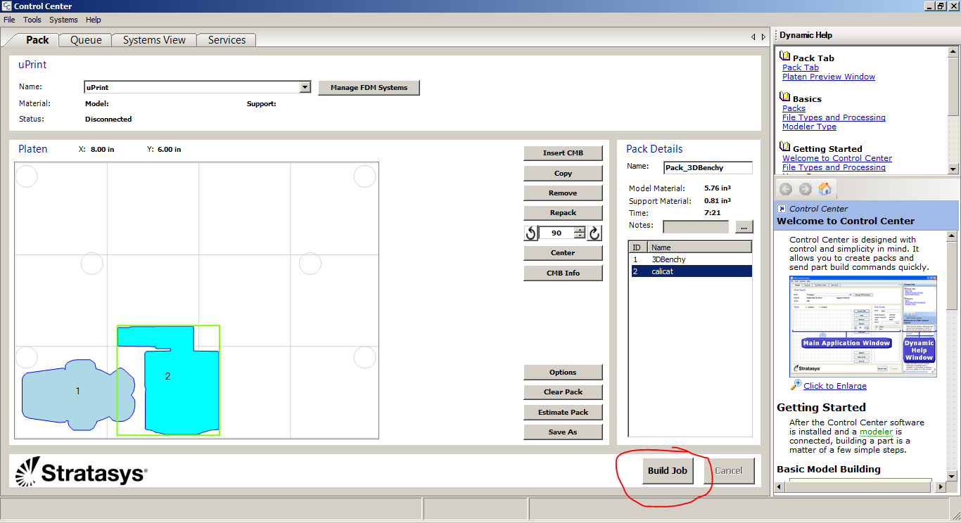Open Welcome to Control Center link
The height and width of the screenshot is (523, 961).
pos(837,158)
